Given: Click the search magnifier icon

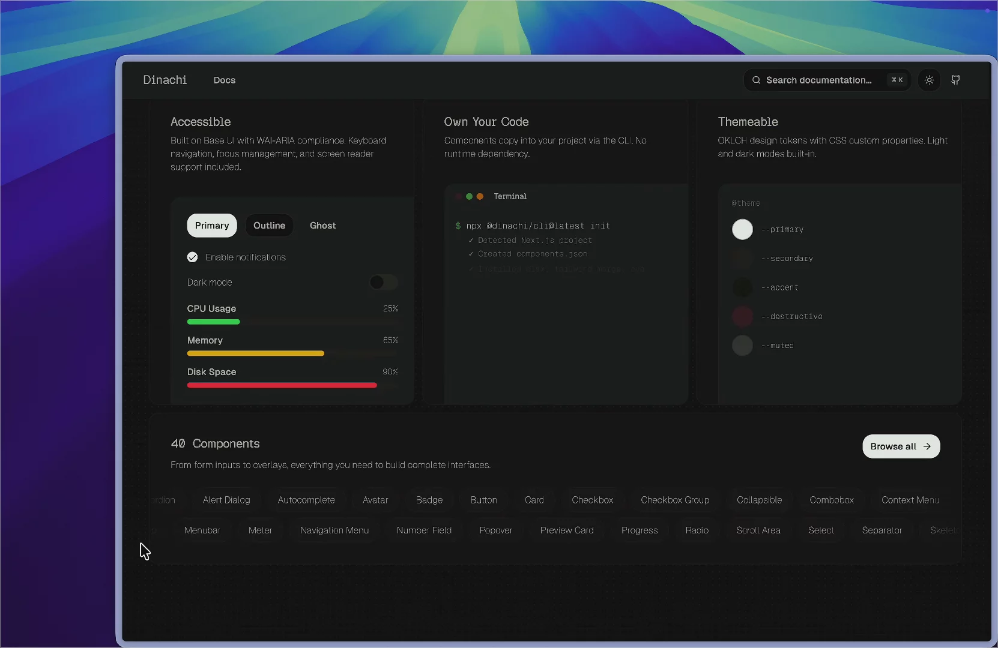Looking at the screenshot, I should click(757, 80).
